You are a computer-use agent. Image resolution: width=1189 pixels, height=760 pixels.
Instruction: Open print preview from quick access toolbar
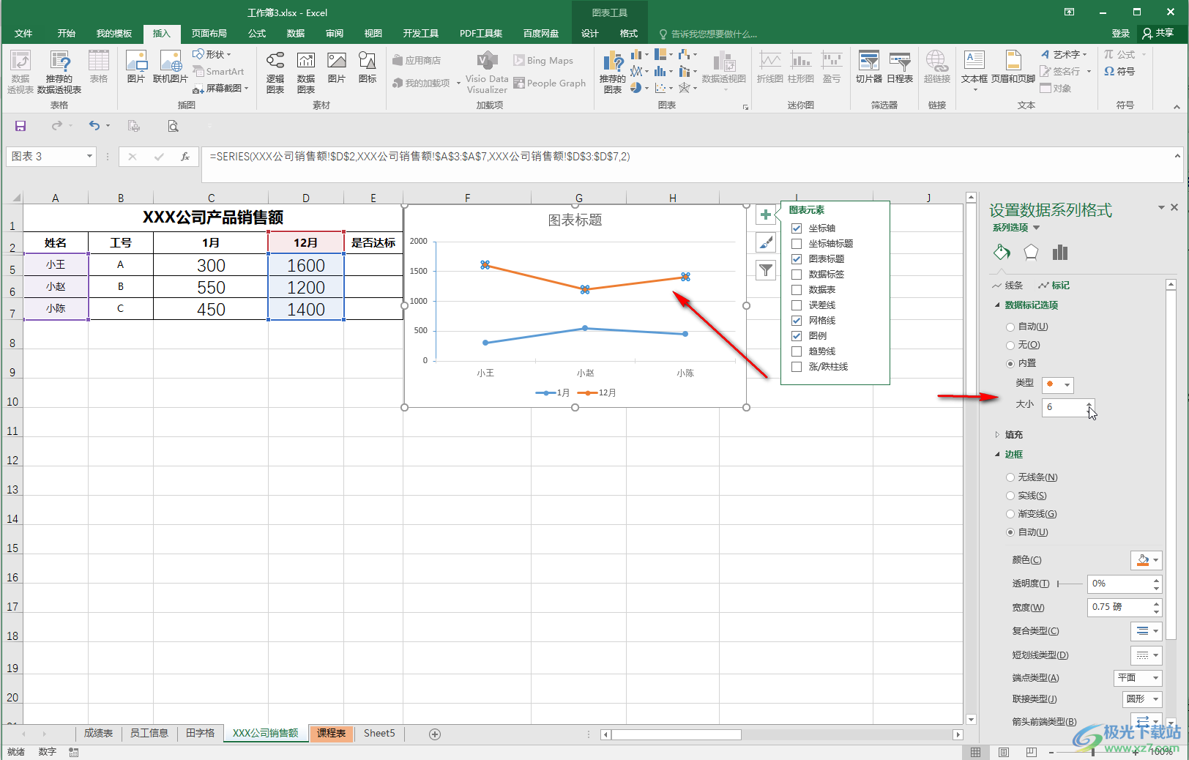[173, 126]
